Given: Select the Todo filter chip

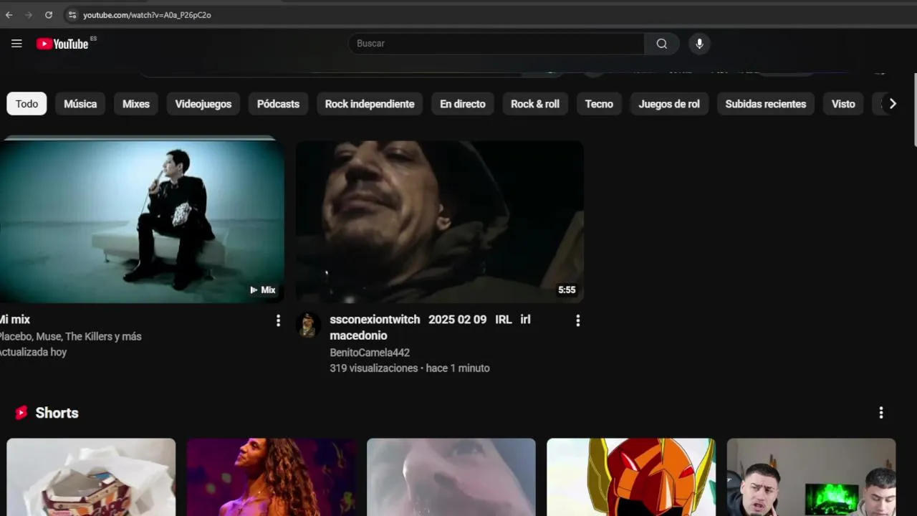Looking at the screenshot, I should pyautogui.click(x=27, y=104).
